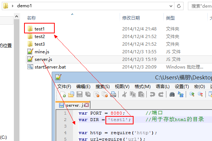Click the Notepad++ window title bar icon
This screenshot has height=141, width=212.
58,77
